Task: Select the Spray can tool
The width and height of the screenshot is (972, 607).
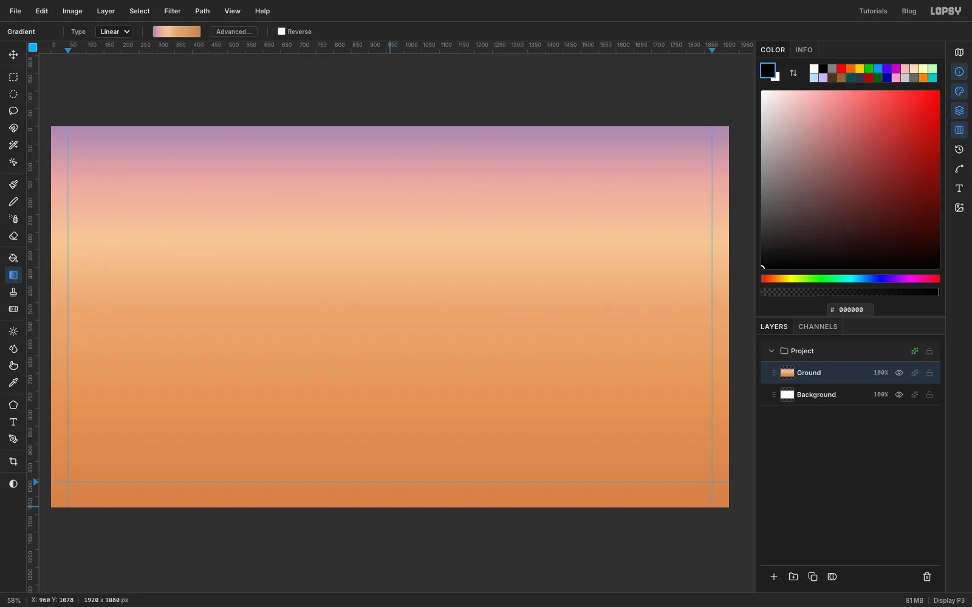Action: pos(13,219)
